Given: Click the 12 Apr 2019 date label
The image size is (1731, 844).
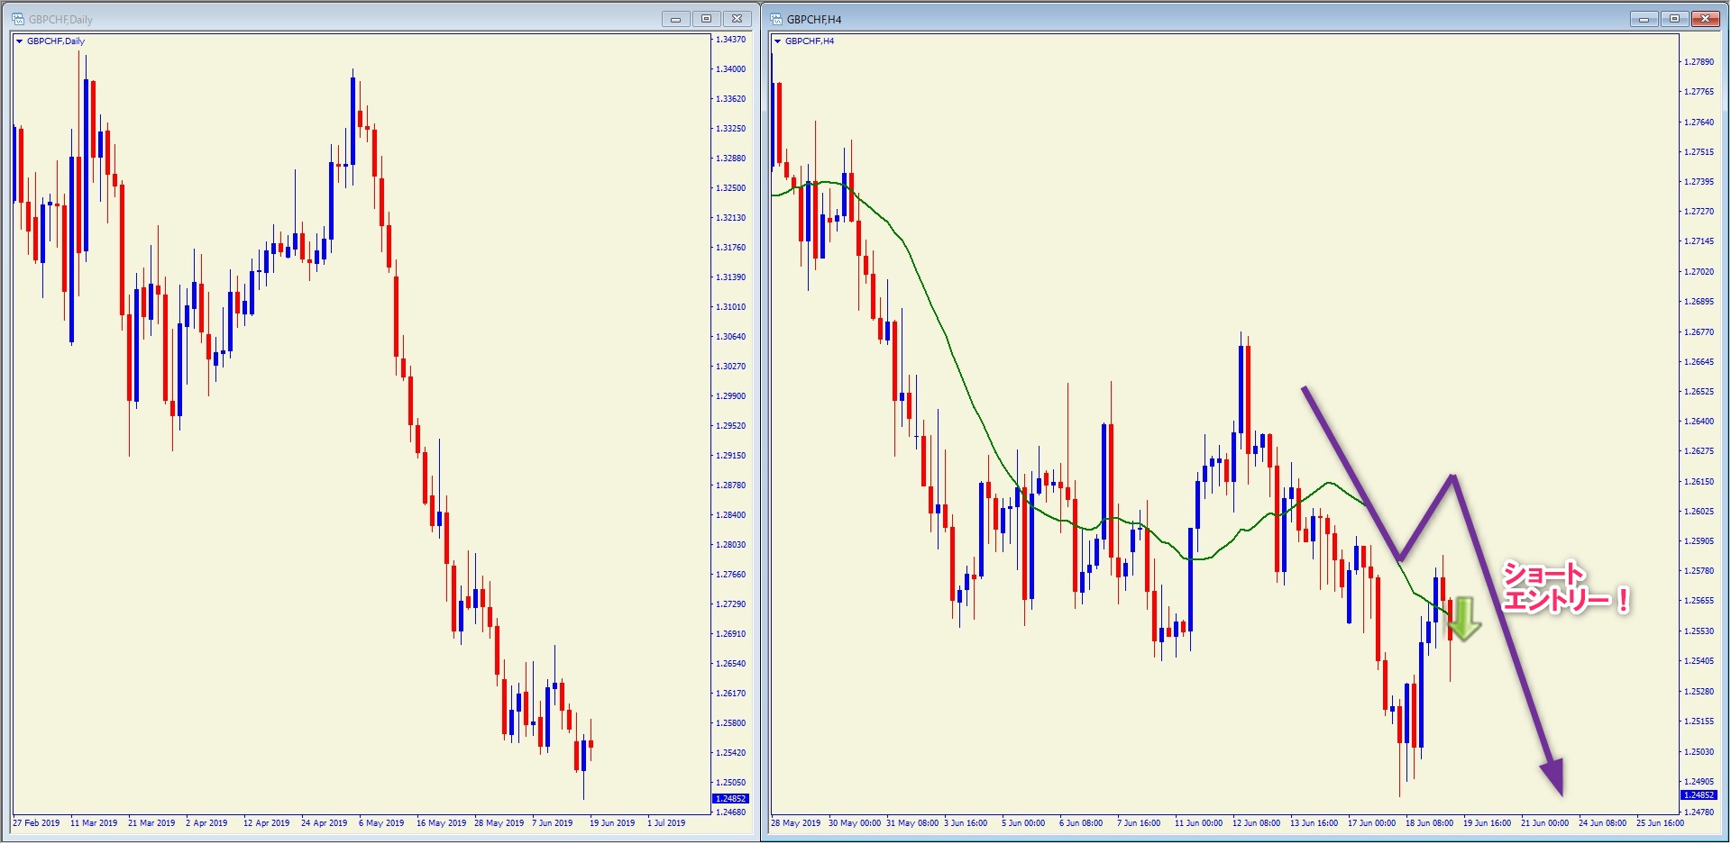Looking at the screenshot, I should (x=266, y=823).
